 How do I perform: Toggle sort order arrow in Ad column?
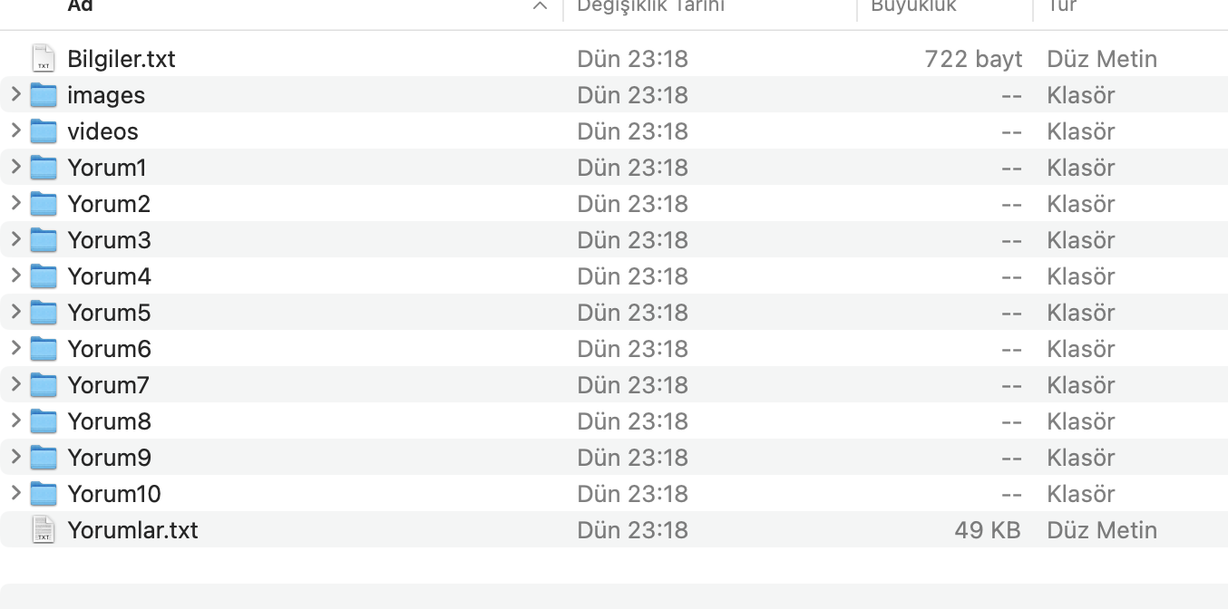click(541, 6)
